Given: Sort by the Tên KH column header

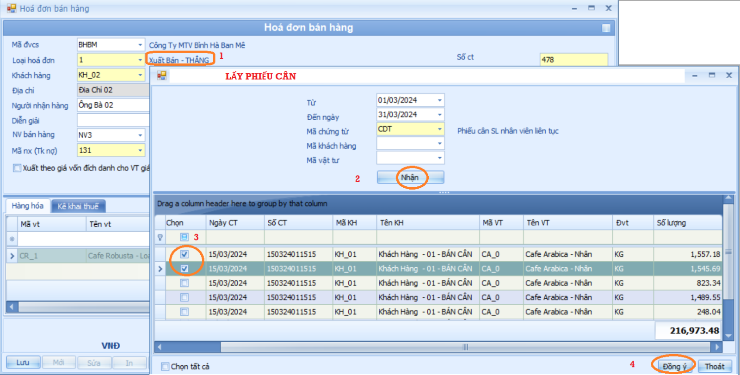Looking at the screenshot, I should (x=428, y=223).
